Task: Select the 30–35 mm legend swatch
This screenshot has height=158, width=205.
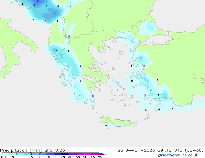Action: pyautogui.click(x=72, y=154)
